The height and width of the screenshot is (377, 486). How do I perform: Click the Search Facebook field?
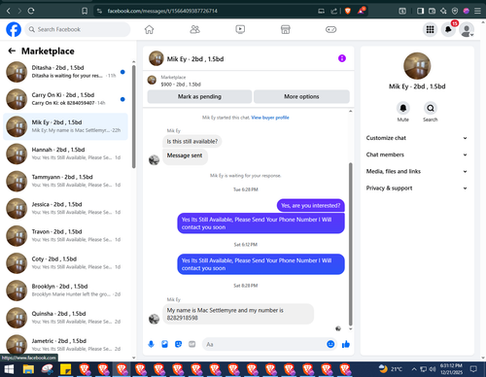click(78, 29)
